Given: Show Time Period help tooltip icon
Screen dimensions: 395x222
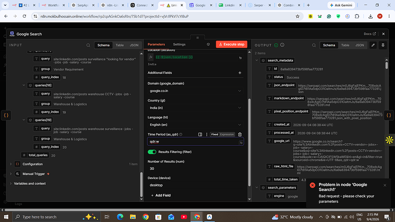Looking at the screenshot, I should coord(181,134).
